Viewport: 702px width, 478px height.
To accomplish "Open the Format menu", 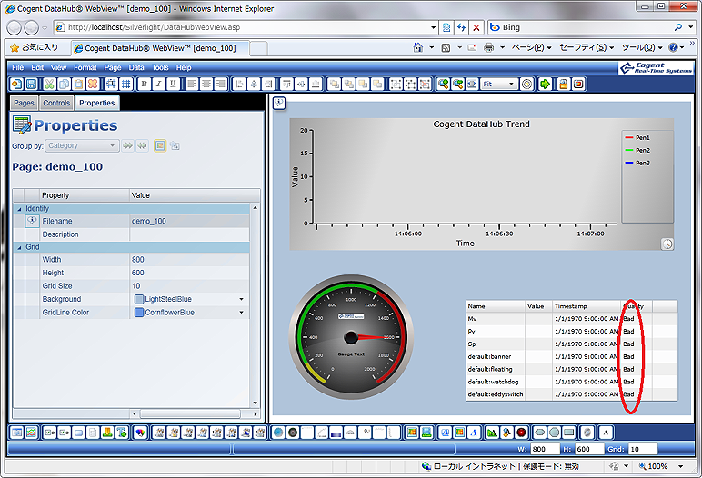I will tap(85, 67).
